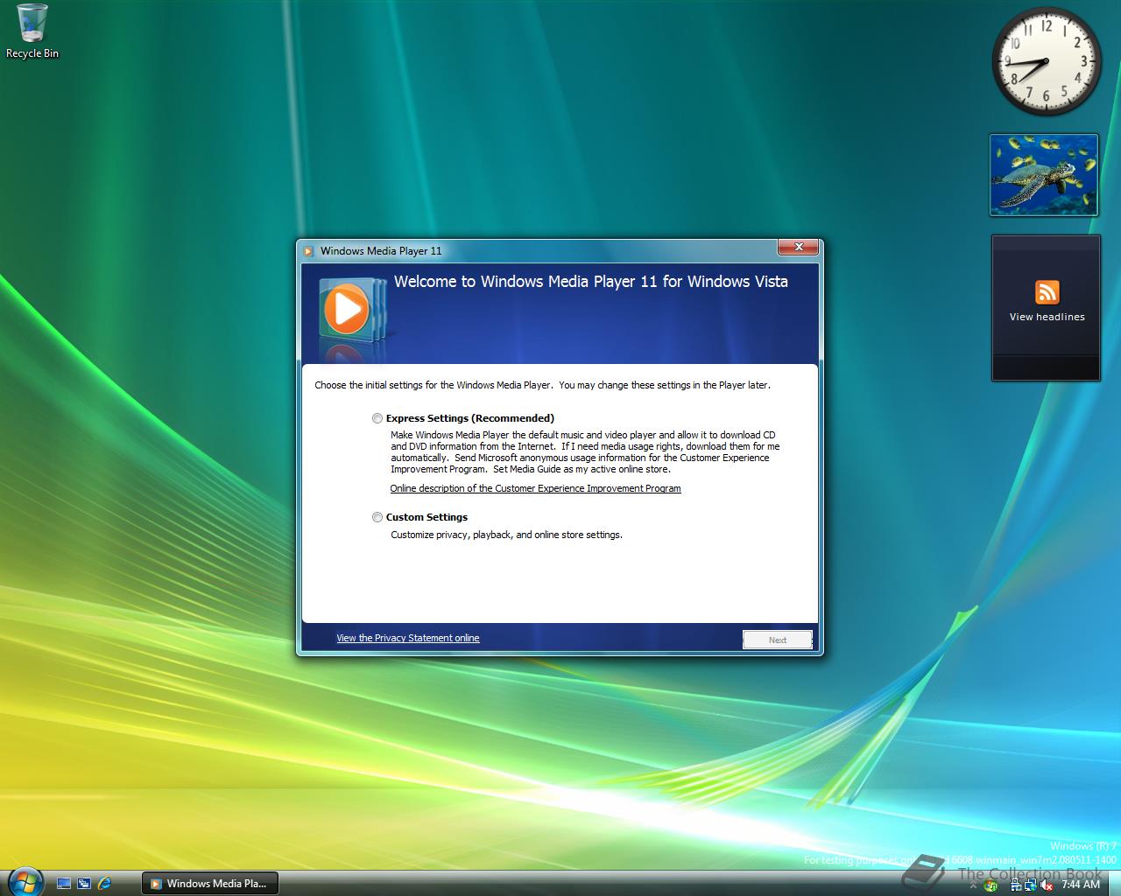Expand hidden tray icons arrow

[x=973, y=885]
